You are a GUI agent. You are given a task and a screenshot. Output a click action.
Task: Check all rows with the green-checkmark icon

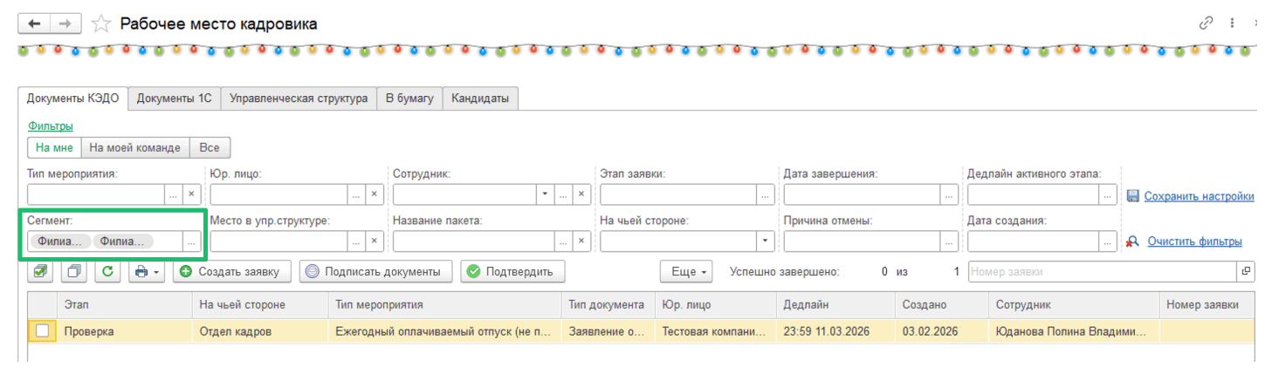(x=41, y=271)
